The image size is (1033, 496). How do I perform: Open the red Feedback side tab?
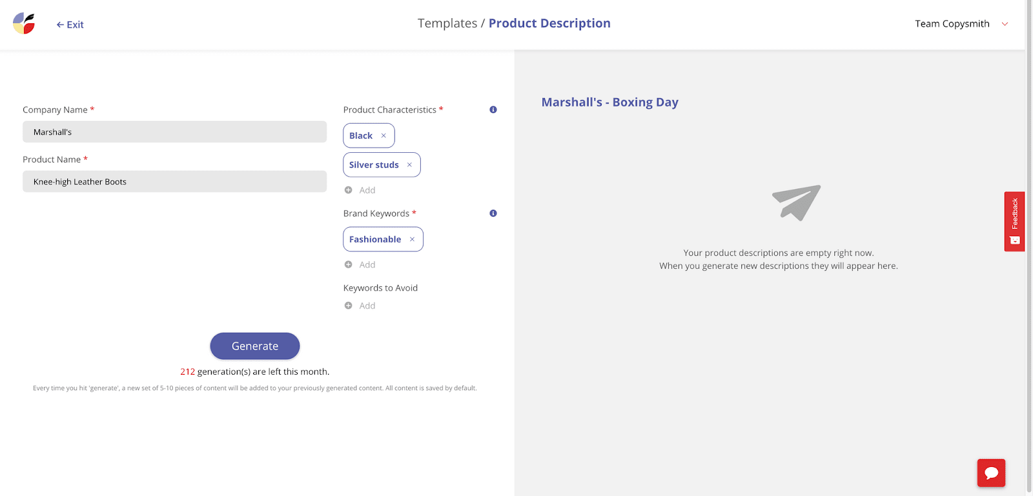coord(1014,221)
